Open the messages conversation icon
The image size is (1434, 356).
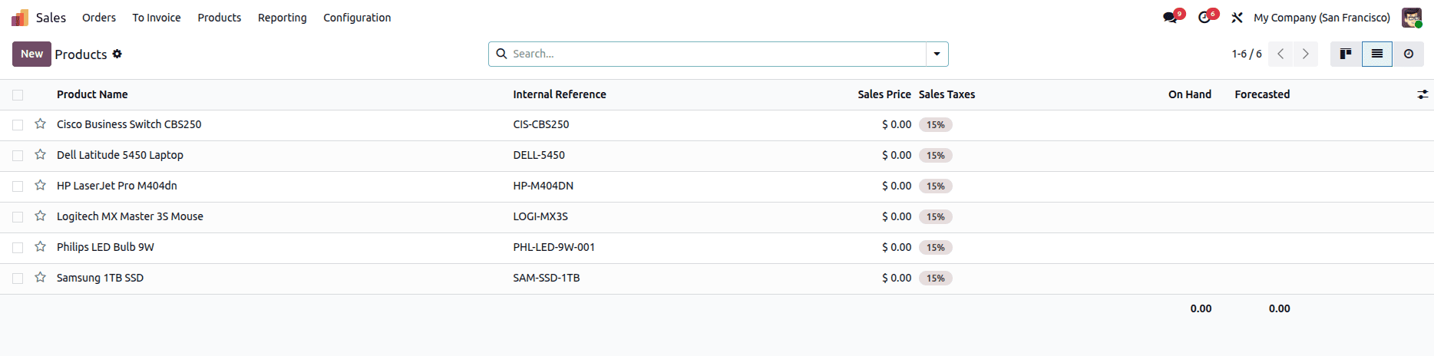1170,18
